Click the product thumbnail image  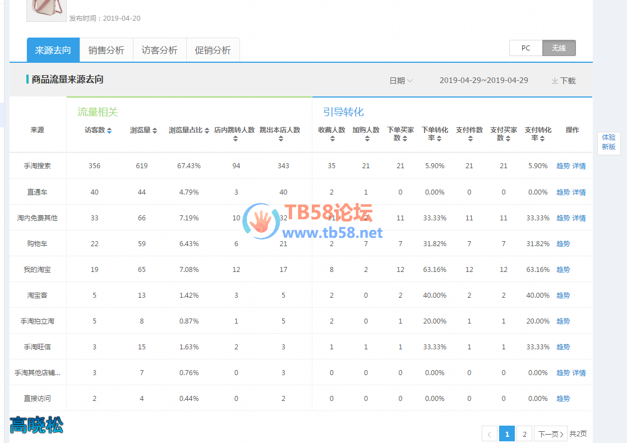[46, 8]
